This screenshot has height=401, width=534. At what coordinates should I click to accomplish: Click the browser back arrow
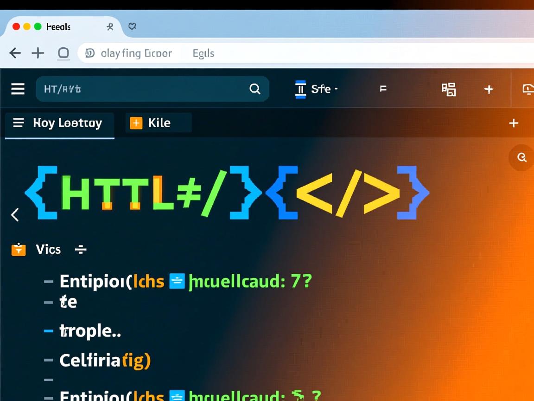[x=15, y=53]
